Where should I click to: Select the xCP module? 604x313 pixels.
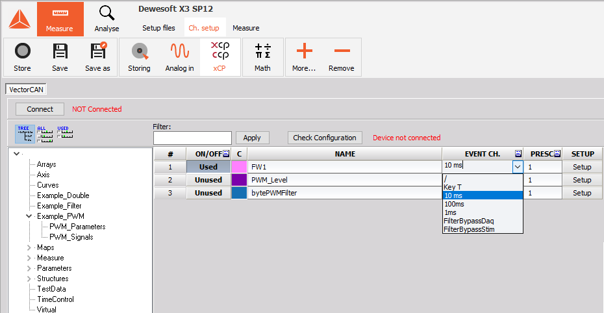point(220,57)
